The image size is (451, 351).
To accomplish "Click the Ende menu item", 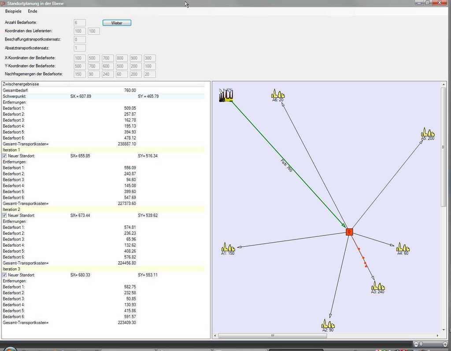I will (33, 11).
